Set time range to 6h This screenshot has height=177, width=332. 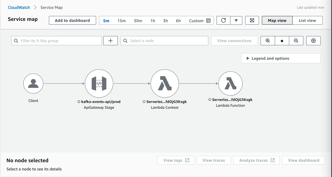(x=178, y=21)
